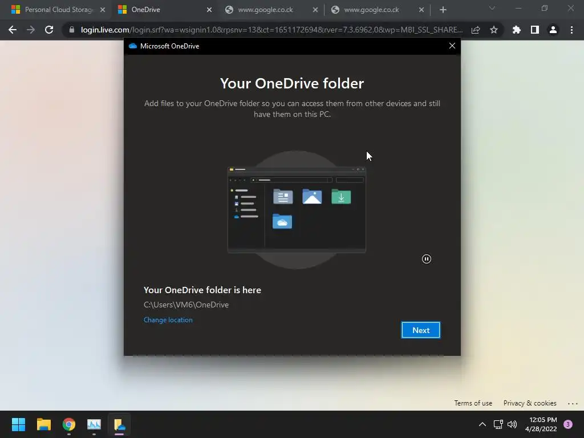Open the performance monitor taskbar app
The width and height of the screenshot is (584, 438).
click(x=94, y=424)
